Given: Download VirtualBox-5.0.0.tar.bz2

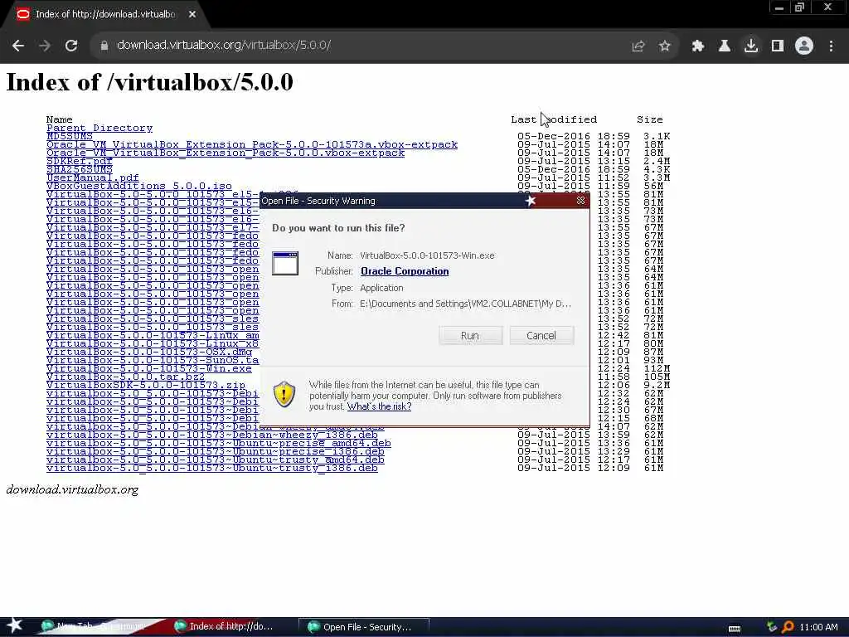Looking at the screenshot, I should pos(126,377).
